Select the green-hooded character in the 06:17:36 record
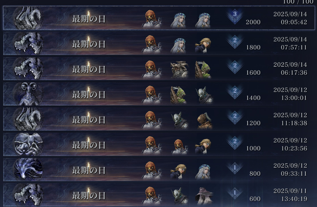Viewport: 317px width, 207px height. click(203, 70)
